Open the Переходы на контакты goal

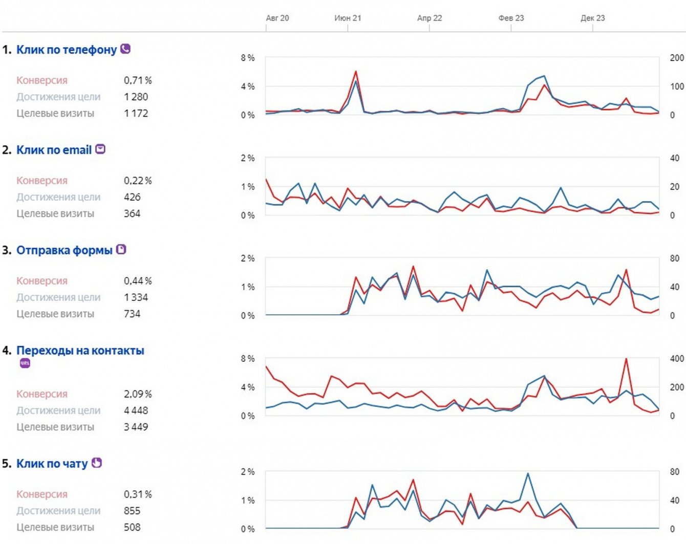coord(80,351)
